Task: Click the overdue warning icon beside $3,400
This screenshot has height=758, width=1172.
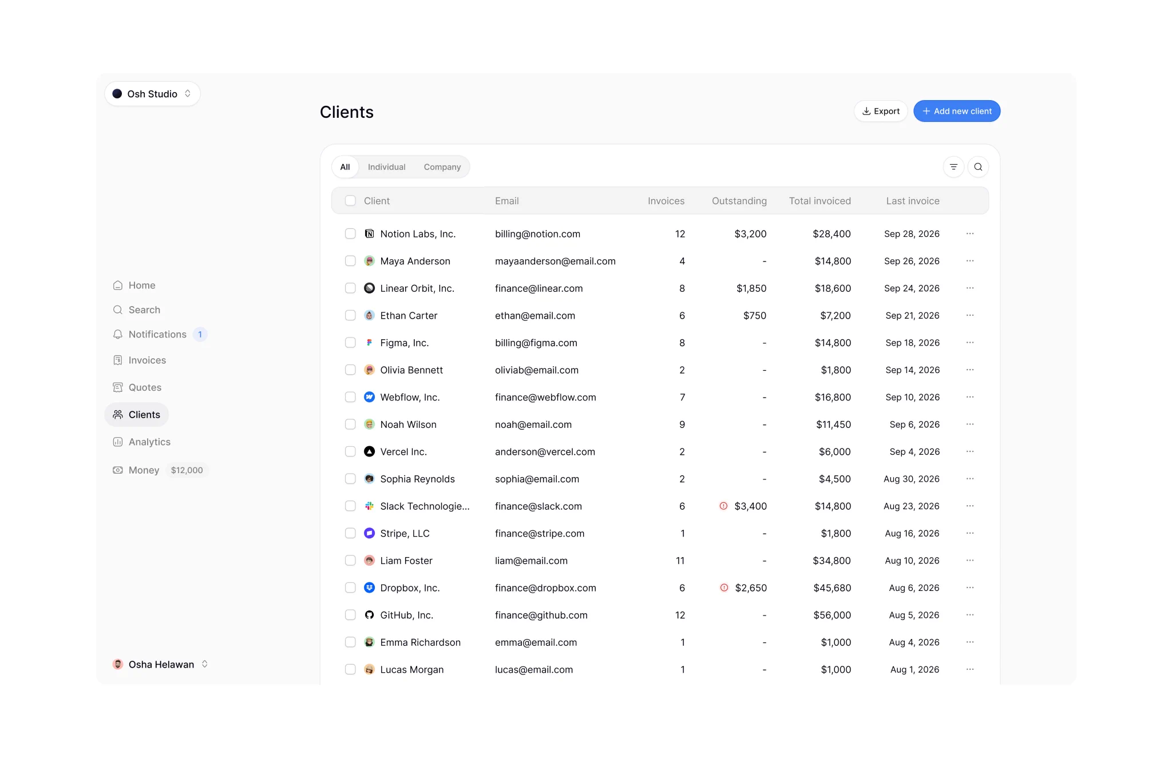Action: (723, 506)
